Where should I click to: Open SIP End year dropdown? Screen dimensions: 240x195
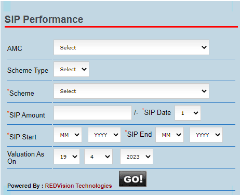[x=206, y=135]
